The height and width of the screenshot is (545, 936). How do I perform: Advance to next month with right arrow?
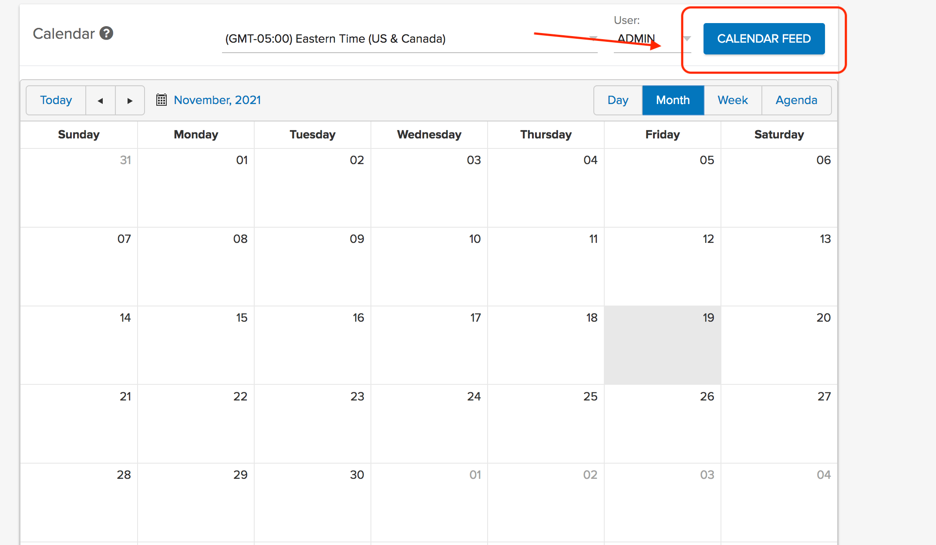click(130, 101)
